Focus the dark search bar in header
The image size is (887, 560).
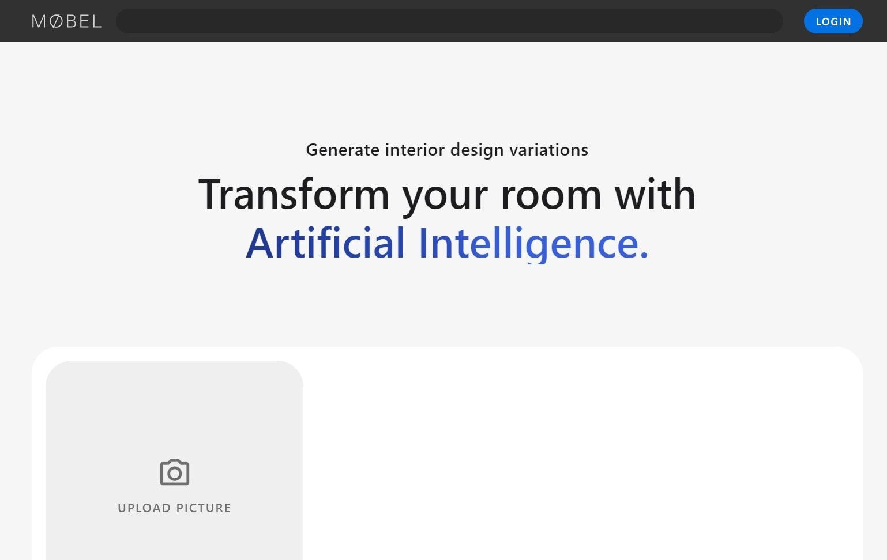(x=449, y=21)
